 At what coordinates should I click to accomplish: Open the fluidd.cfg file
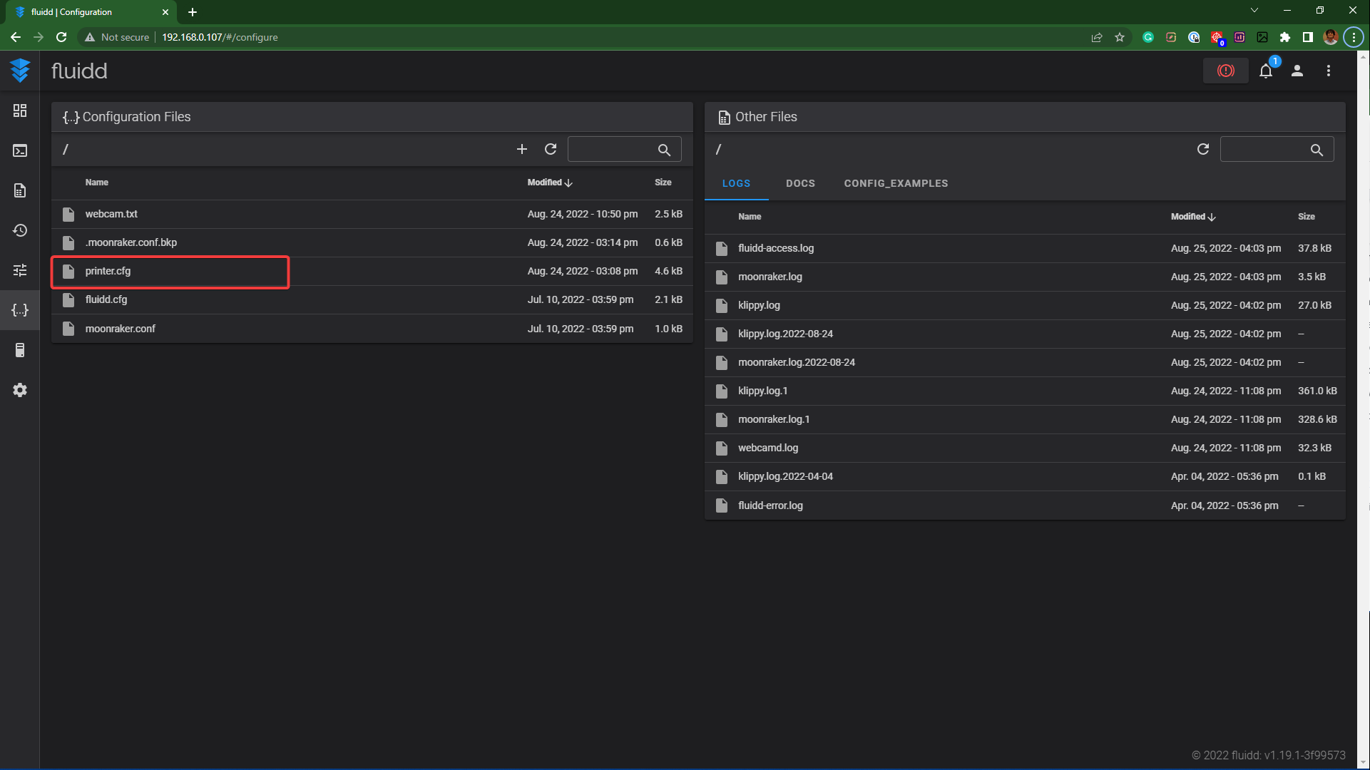372,299
